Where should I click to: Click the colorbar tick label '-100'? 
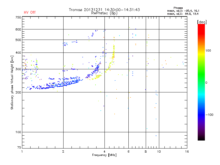(x=210, y=115)
